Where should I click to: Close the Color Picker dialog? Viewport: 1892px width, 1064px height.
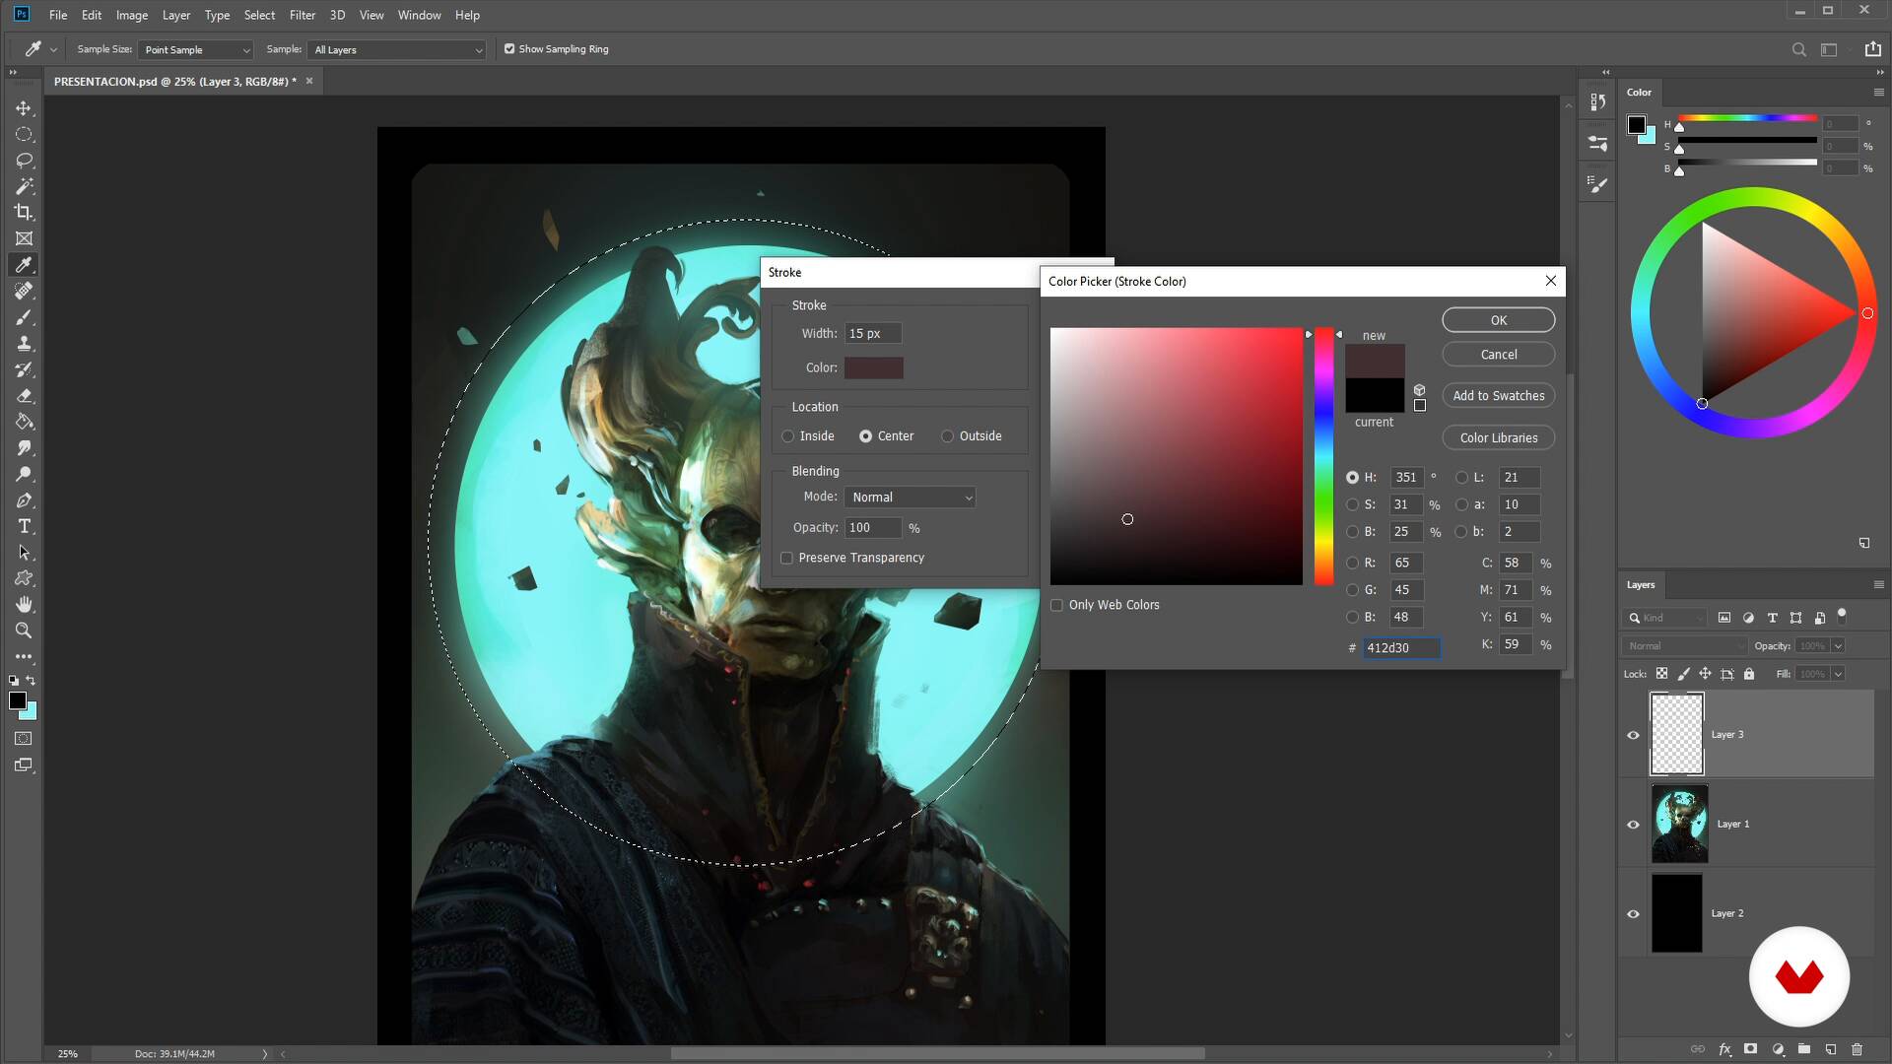coord(1550,281)
